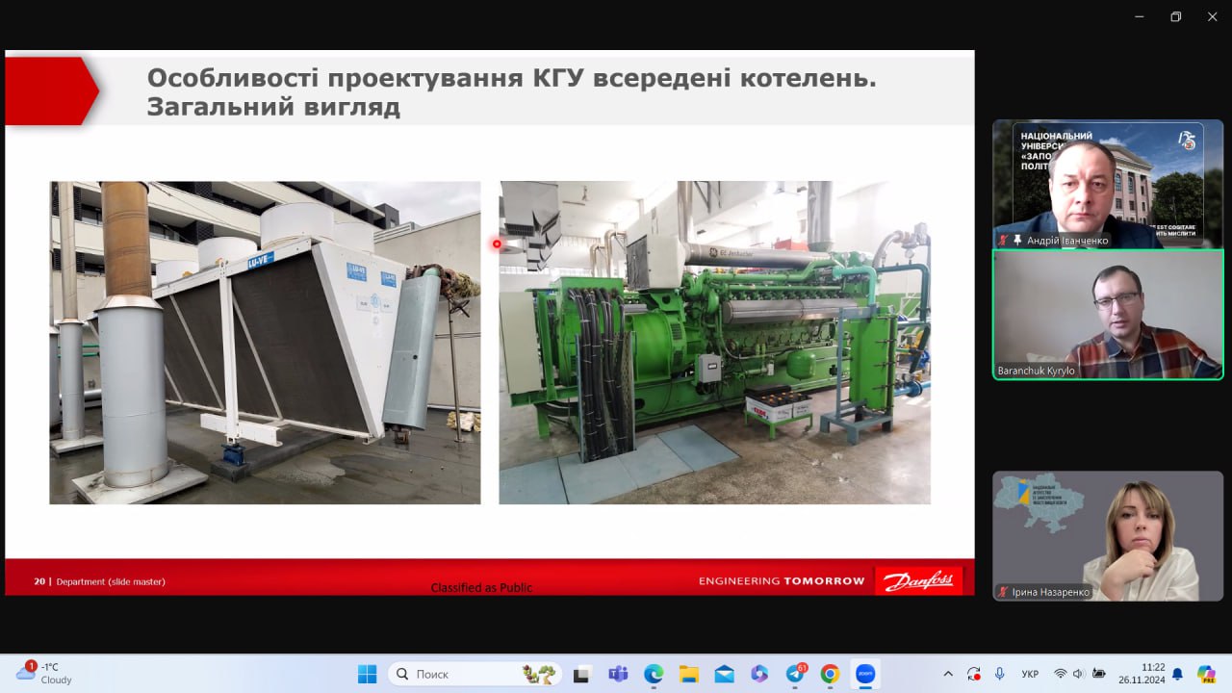The image size is (1232, 693).
Task: Expand the hidden system tray icons chevron
Action: 948,674
